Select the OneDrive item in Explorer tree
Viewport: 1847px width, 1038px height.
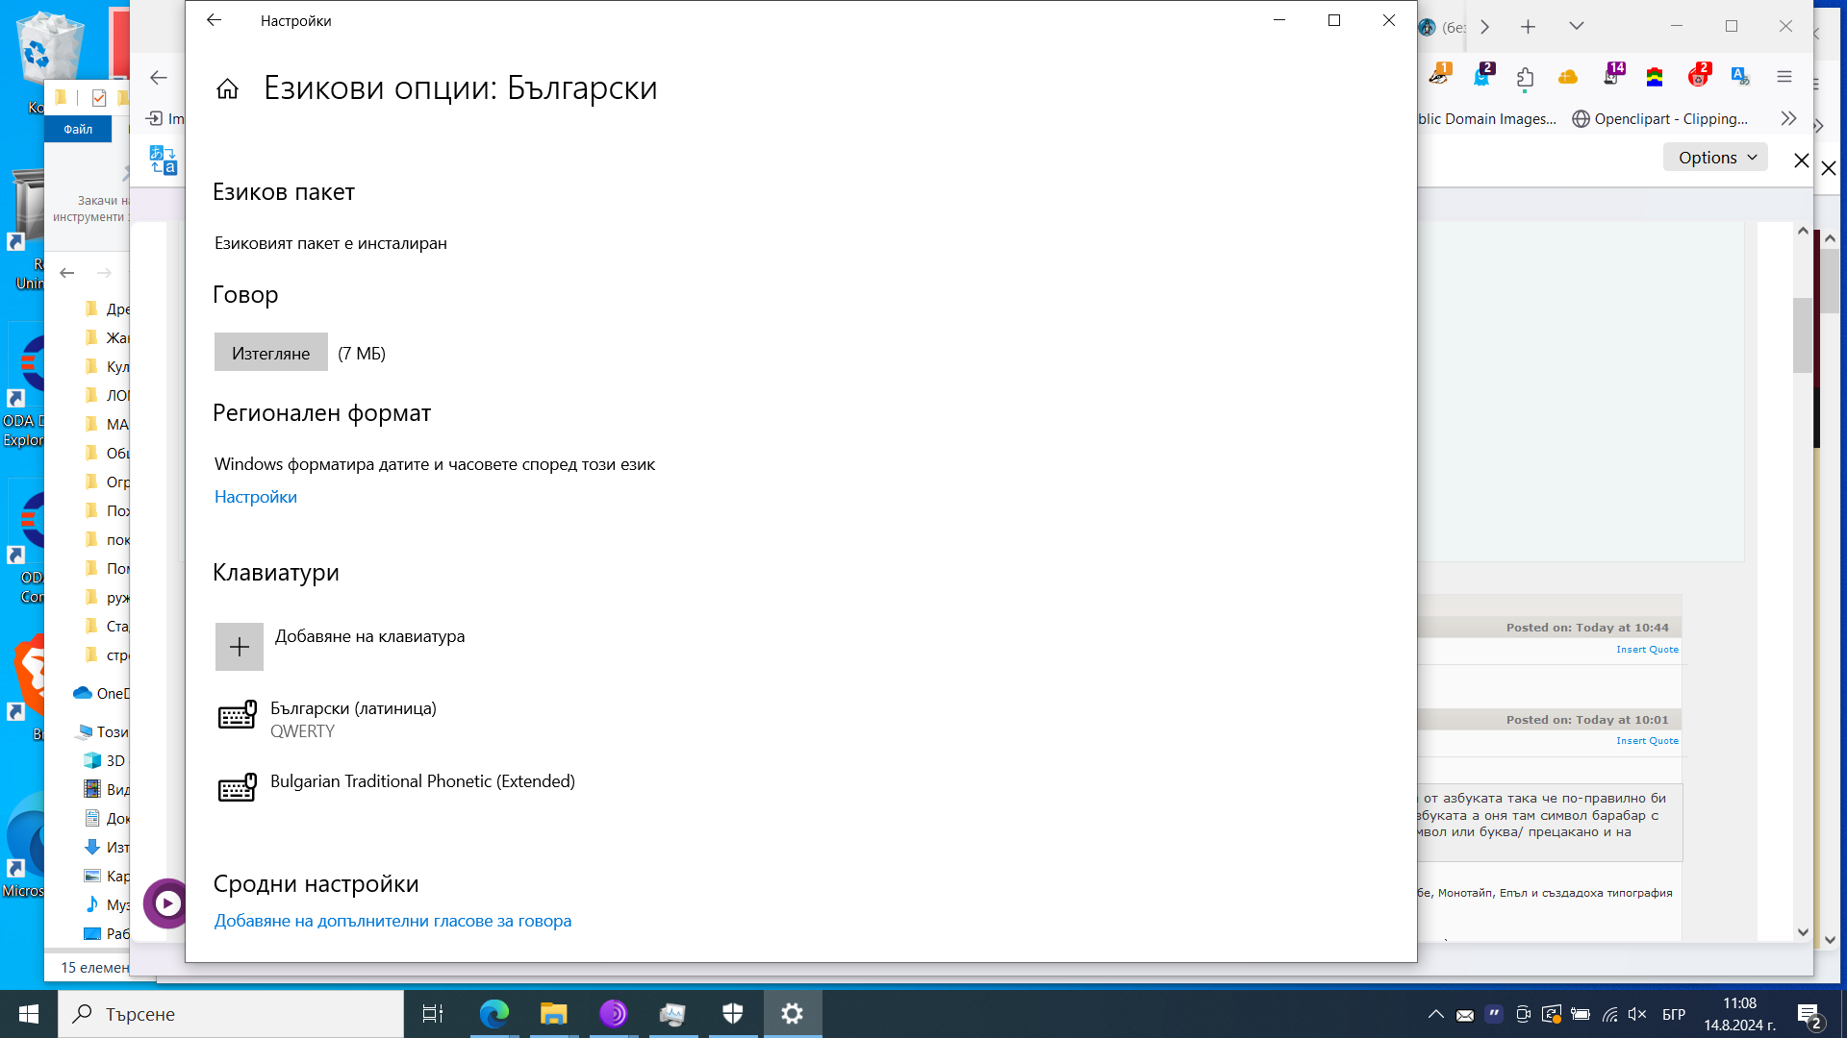tap(100, 693)
